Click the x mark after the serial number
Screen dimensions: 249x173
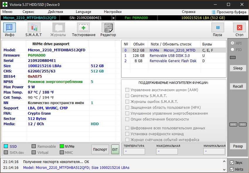[113, 18]
